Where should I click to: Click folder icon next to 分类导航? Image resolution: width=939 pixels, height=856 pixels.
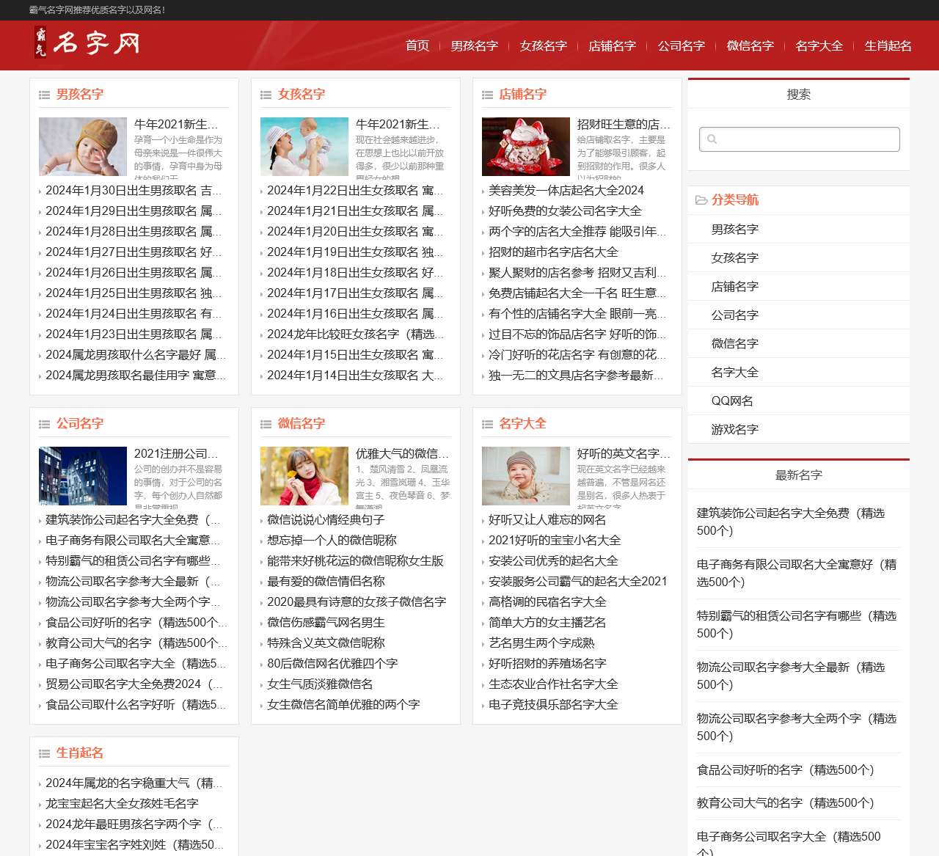click(701, 200)
